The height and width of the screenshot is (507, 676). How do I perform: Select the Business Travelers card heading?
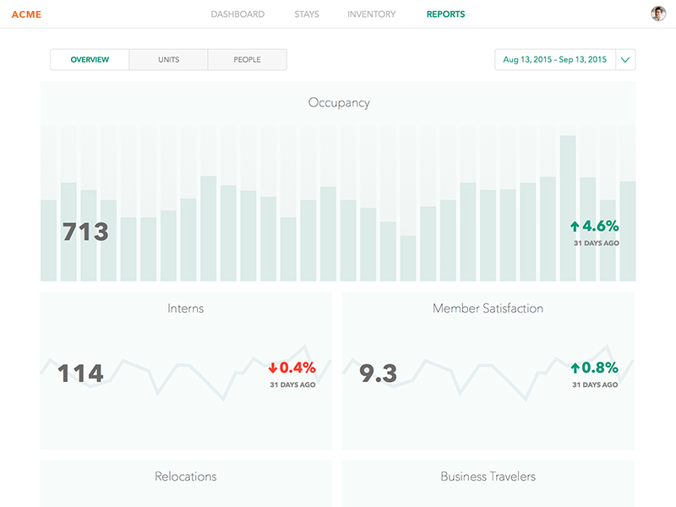(488, 477)
